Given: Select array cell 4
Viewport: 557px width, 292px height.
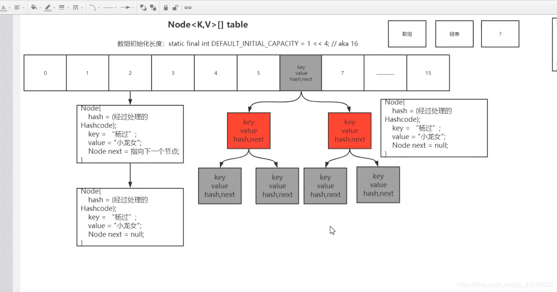Looking at the screenshot, I should (x=216, y=73).
